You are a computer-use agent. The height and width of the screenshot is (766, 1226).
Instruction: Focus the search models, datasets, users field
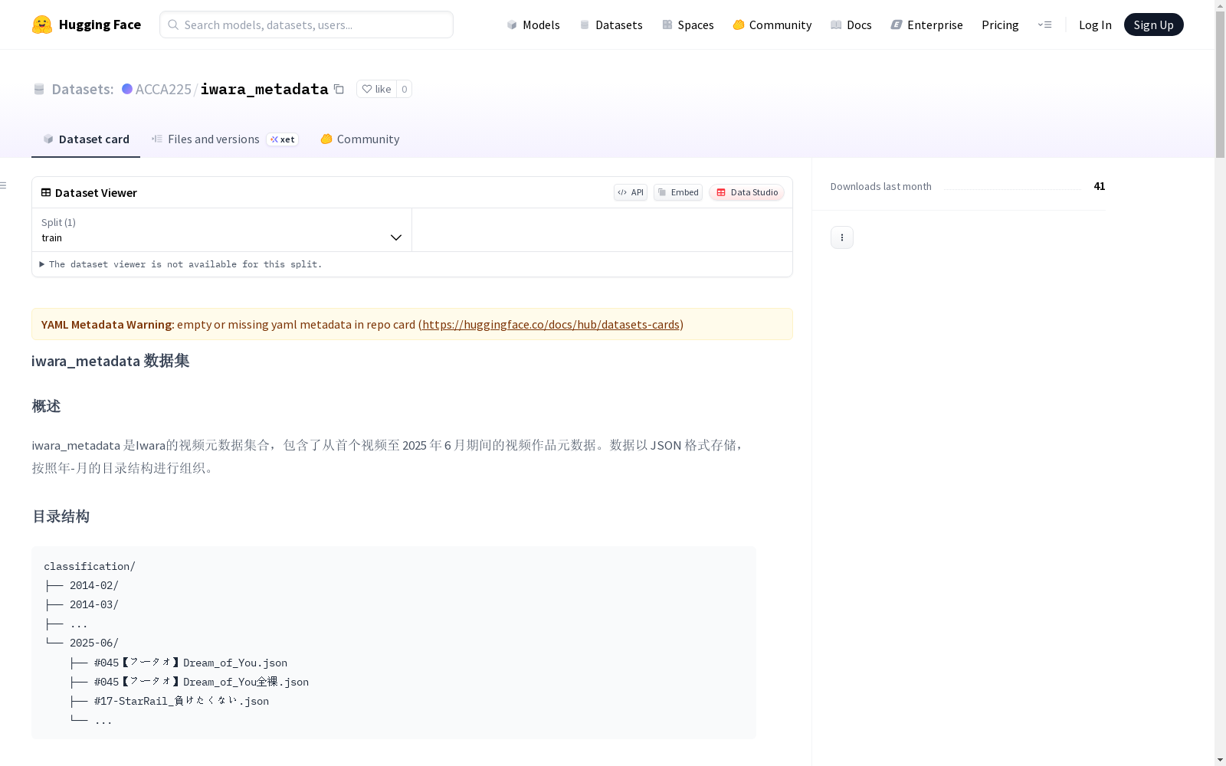(306, 25)
